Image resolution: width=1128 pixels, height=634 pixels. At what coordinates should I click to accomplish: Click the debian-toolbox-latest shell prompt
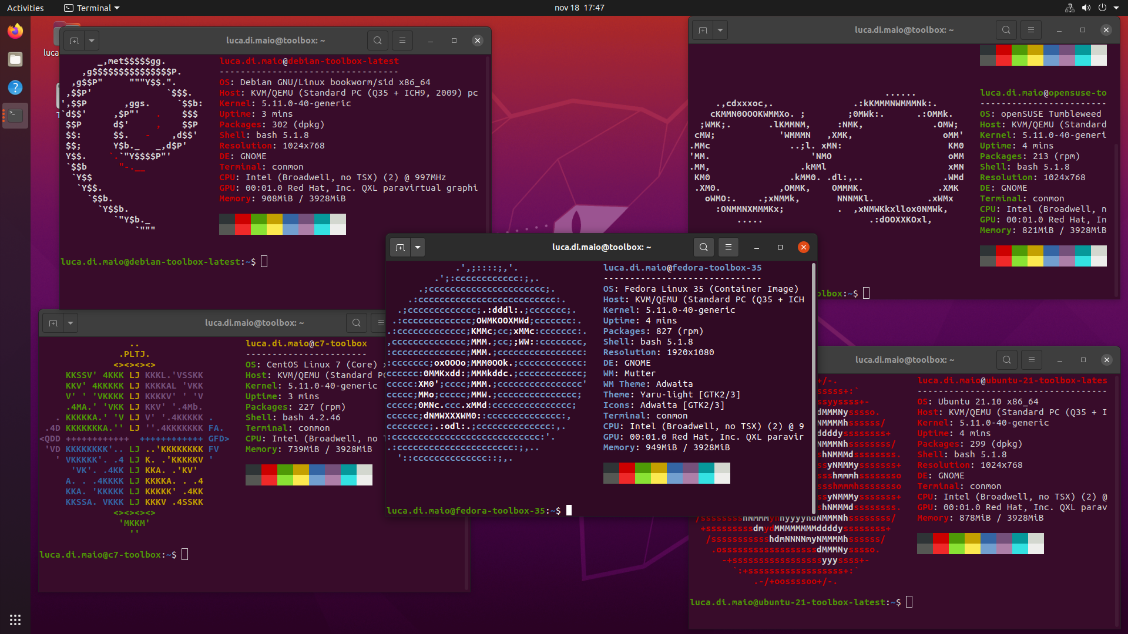click(164, 262)
